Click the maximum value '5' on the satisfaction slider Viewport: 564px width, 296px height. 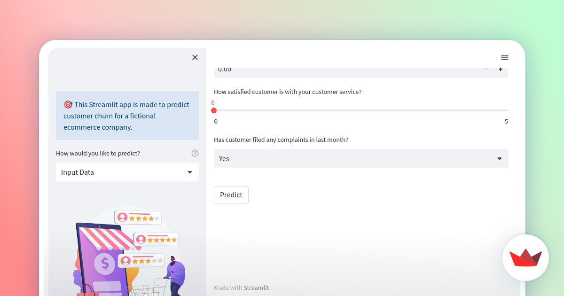pyautogui.click(x=506, y=121)
